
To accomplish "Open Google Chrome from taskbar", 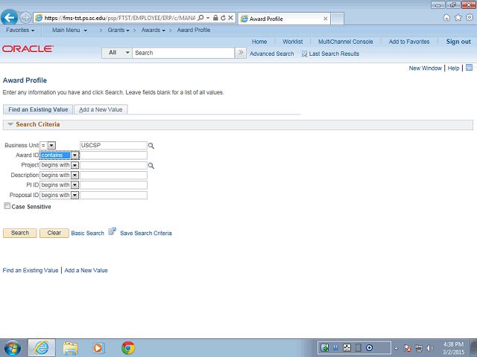I will (128, 348).
